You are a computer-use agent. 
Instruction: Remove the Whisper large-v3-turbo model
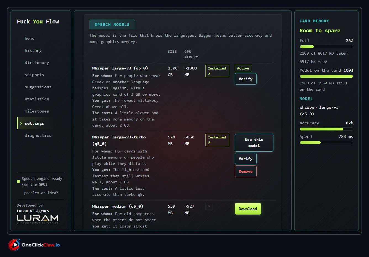click(246, 171)
